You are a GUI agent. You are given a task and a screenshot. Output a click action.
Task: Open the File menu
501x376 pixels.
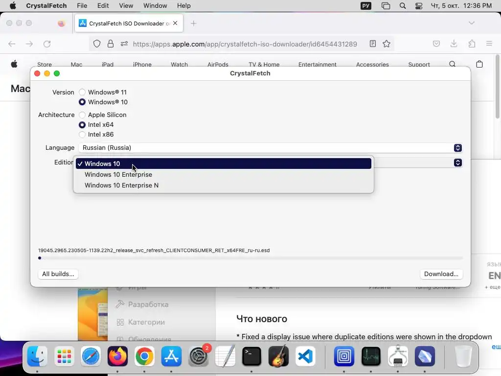[x=82, y=6]
